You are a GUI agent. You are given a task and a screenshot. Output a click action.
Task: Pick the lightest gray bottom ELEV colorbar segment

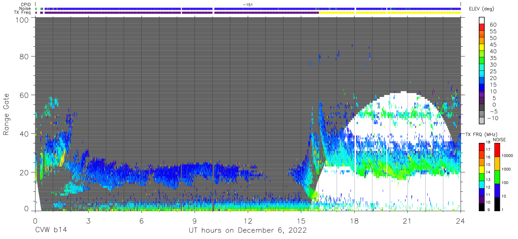(482, 120)
